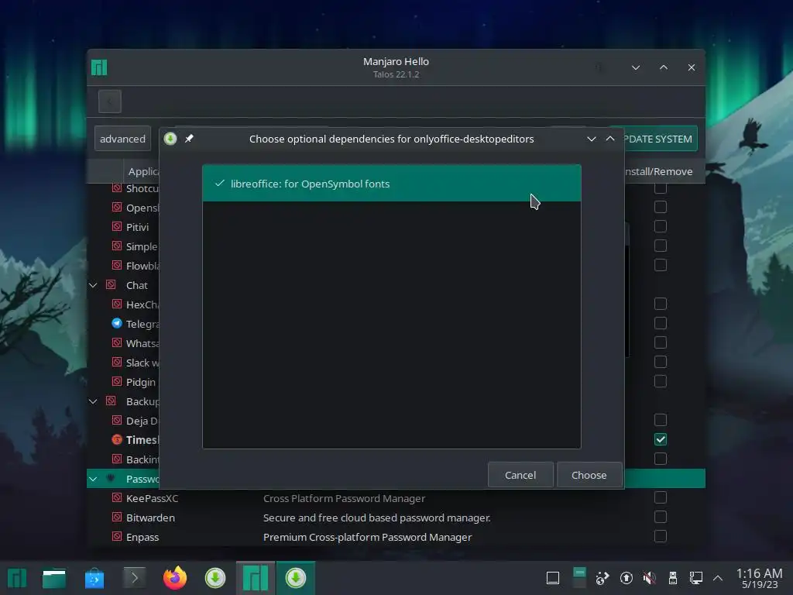This screenshot has height=595, width=793.
Task: Check the Pitivi row install checkbox
Action: pyautogui.click(x=661, y=226)
